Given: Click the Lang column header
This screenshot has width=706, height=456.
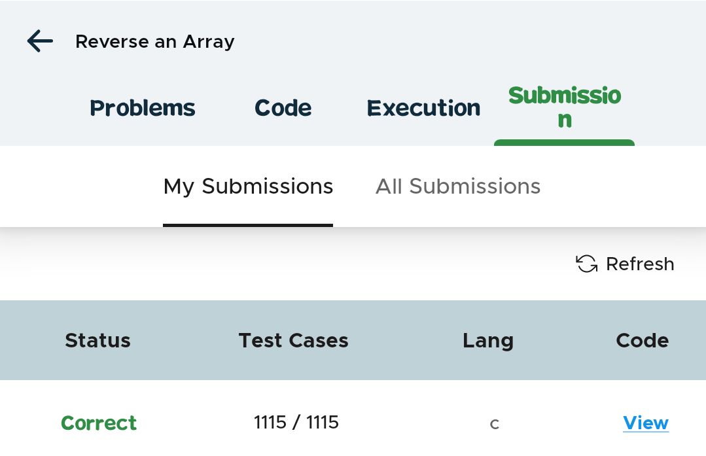Looking at the screenshot, I should (x=488, y=341).
